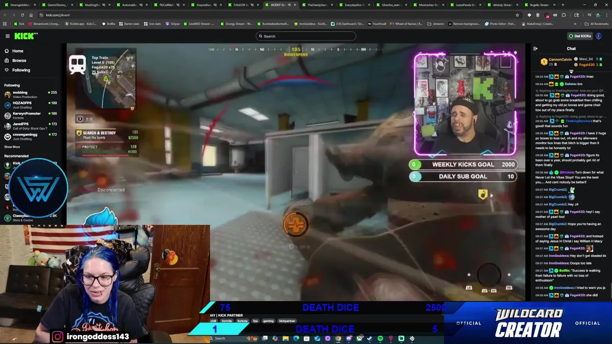Click the kickpartner stream tag
Viewport: 612px width, 344px height.
pos(287,321)
